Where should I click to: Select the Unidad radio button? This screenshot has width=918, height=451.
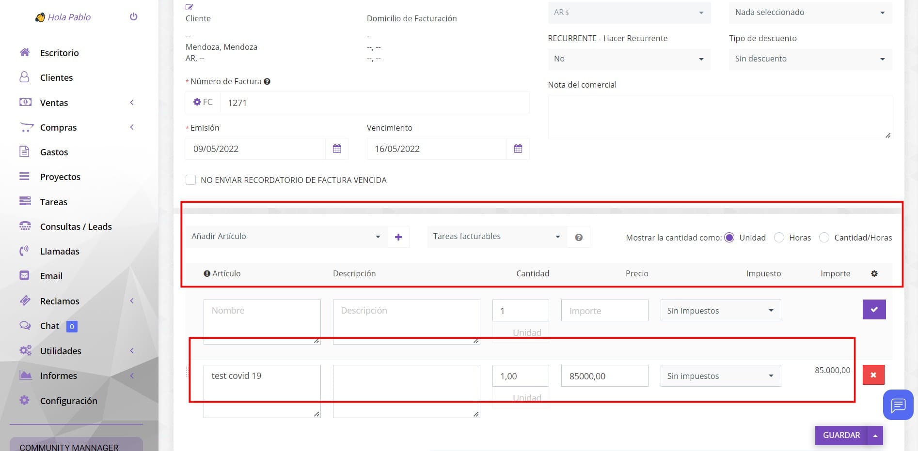pyautogui.click(x=729, y=238)
